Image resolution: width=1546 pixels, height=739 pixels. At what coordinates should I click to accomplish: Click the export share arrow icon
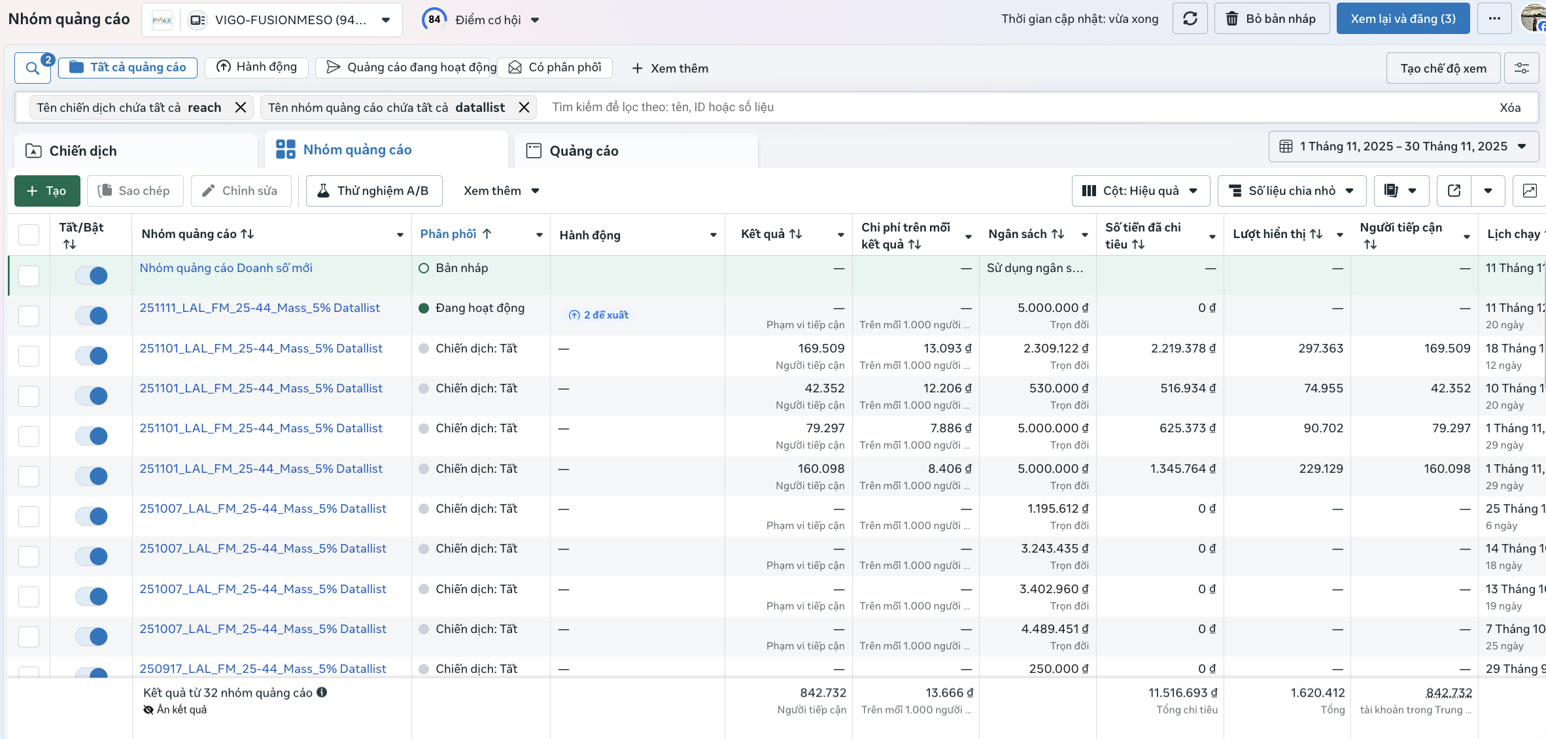point(1454,191)
